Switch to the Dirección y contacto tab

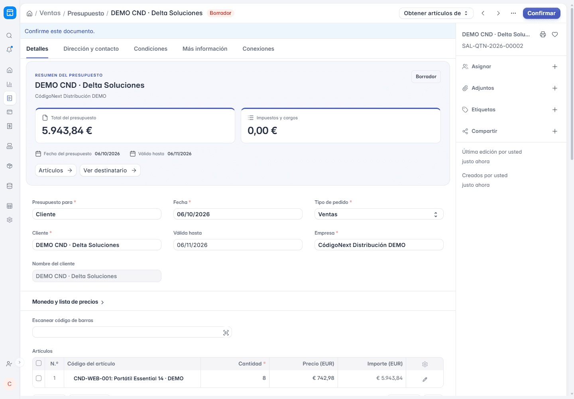coord(91,49)
